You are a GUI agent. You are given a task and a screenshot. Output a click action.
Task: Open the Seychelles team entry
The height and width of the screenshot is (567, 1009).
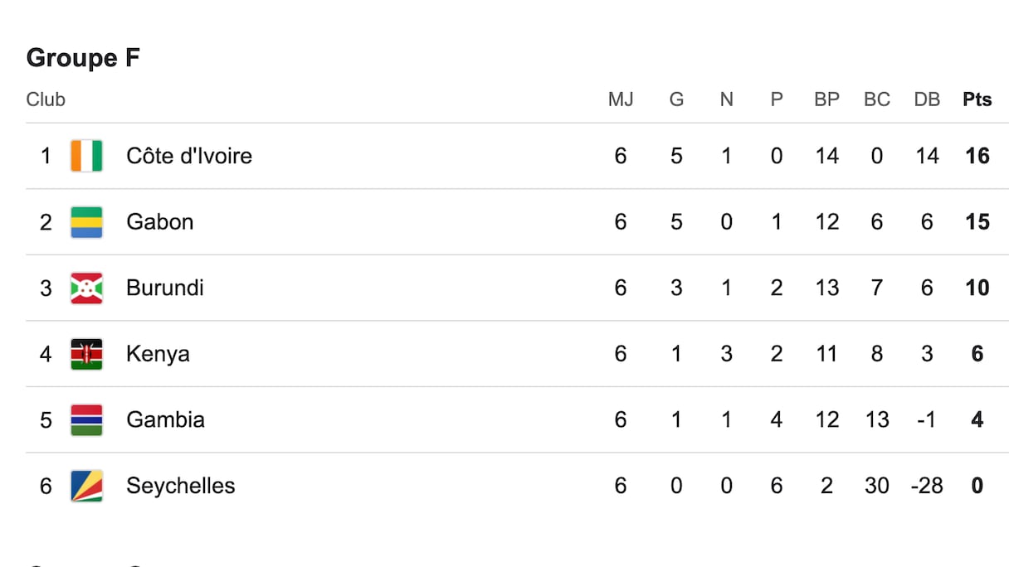pos(180,486)
